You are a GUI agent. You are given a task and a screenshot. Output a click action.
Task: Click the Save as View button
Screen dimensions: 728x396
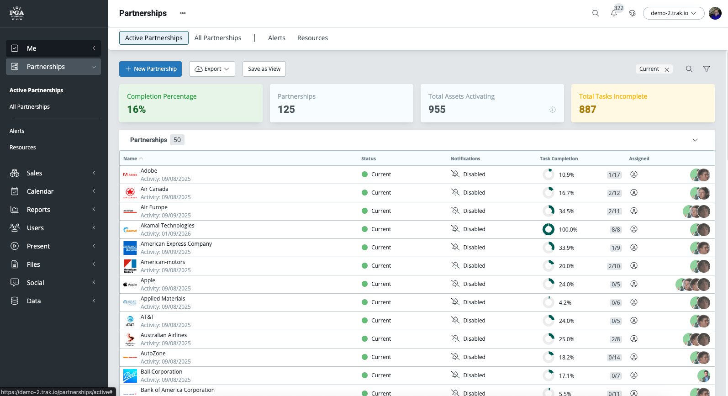264,69
